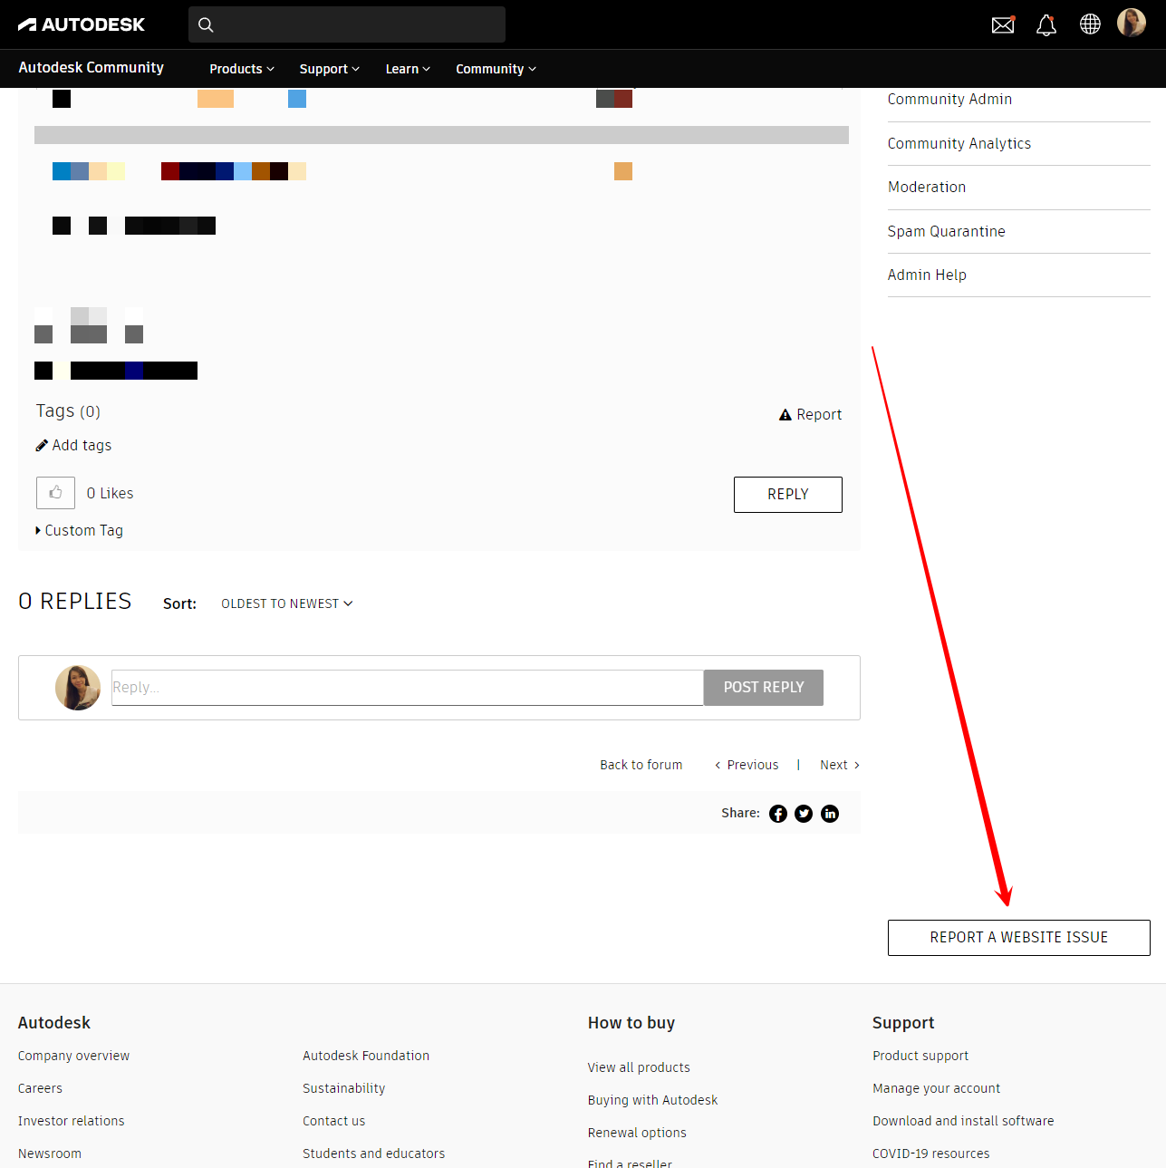Click the Autodesk logo in the header
The image size is (1166, 1168).
tap(81, 24)
